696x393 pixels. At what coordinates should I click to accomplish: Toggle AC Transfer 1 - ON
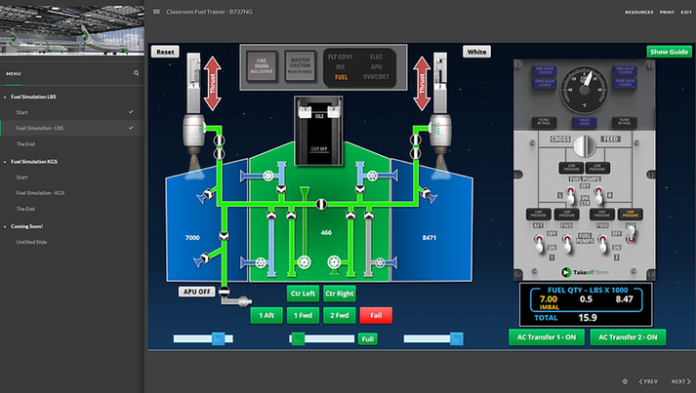[547, 337]
